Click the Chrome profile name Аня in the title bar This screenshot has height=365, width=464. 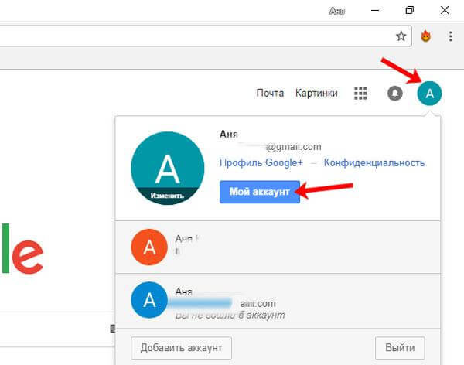[337, 12]
